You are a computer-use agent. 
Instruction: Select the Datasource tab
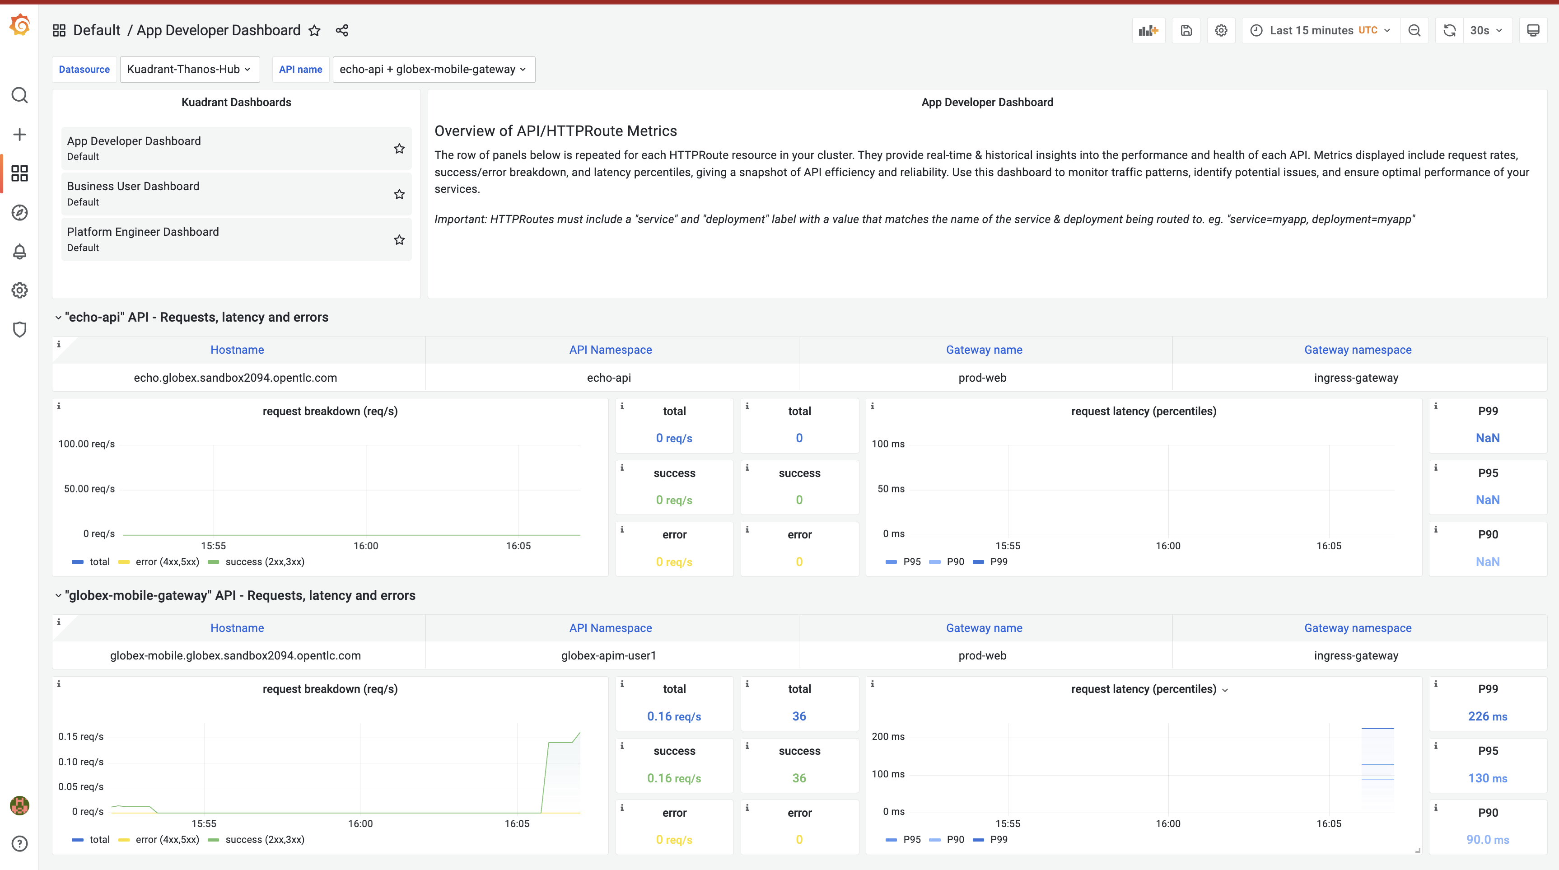pos(84,69)
